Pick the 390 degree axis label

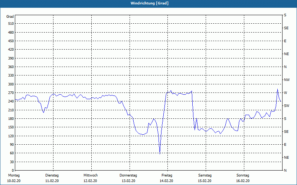pyautogui.click(x=11, y=58)
